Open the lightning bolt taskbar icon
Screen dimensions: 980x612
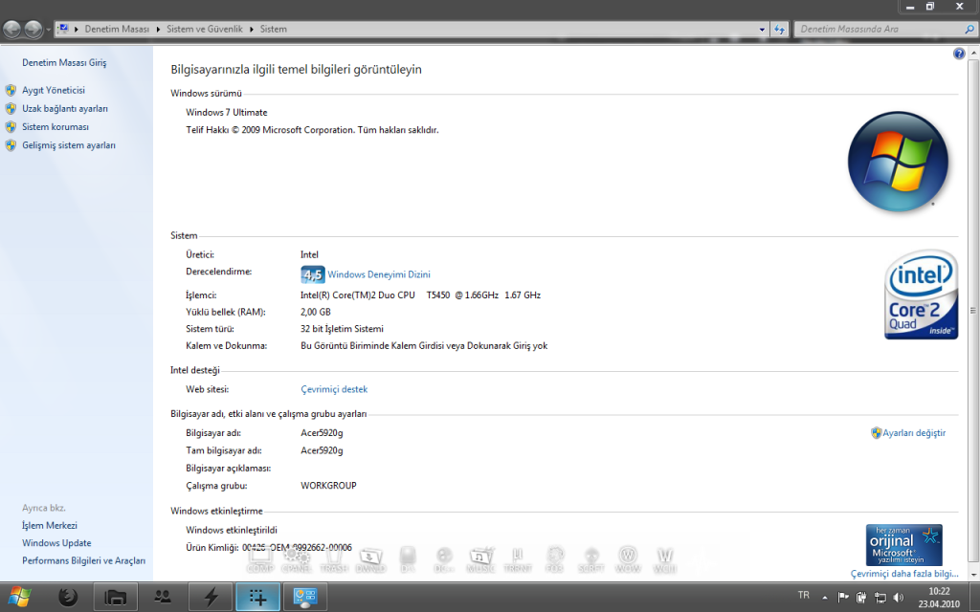click(x=211, y=597)
